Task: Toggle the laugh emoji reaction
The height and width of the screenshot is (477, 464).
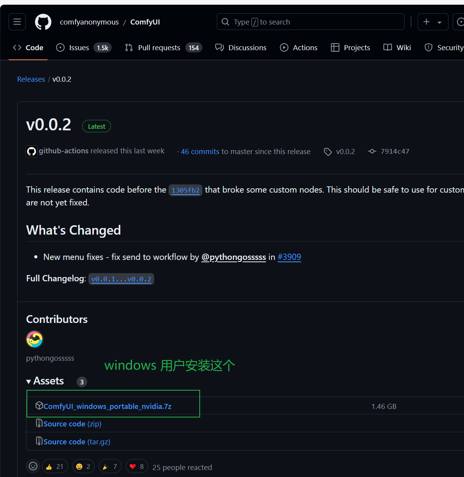Action: coord(83,466)
